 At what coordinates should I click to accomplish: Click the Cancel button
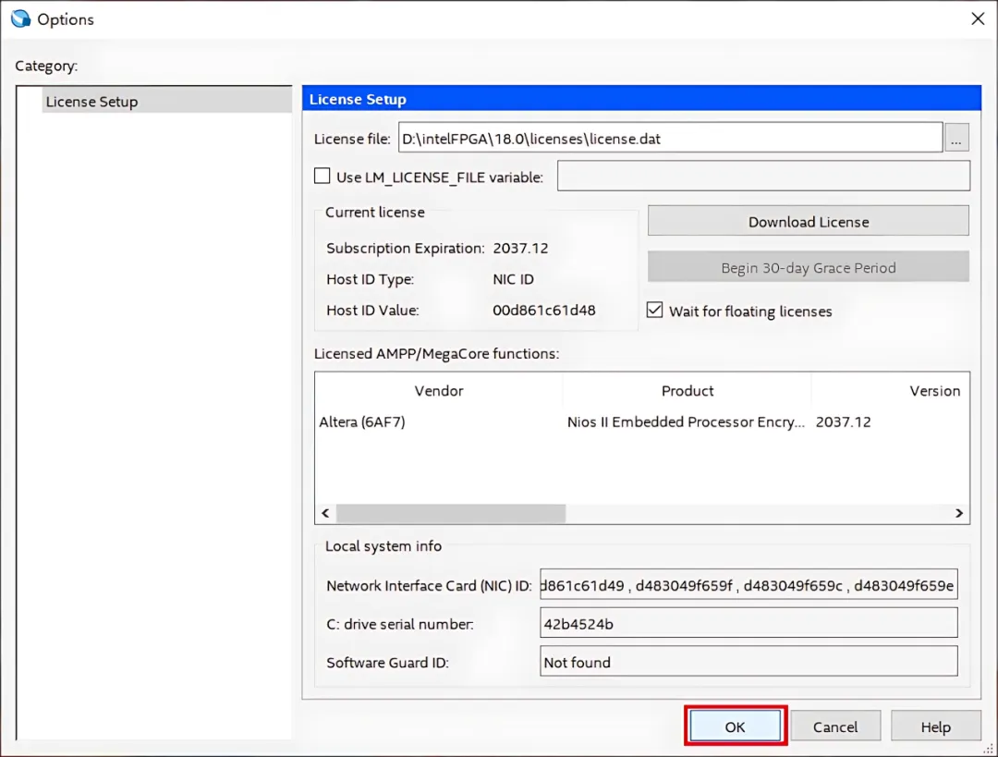pyautogui.click(x=835, y=726)
